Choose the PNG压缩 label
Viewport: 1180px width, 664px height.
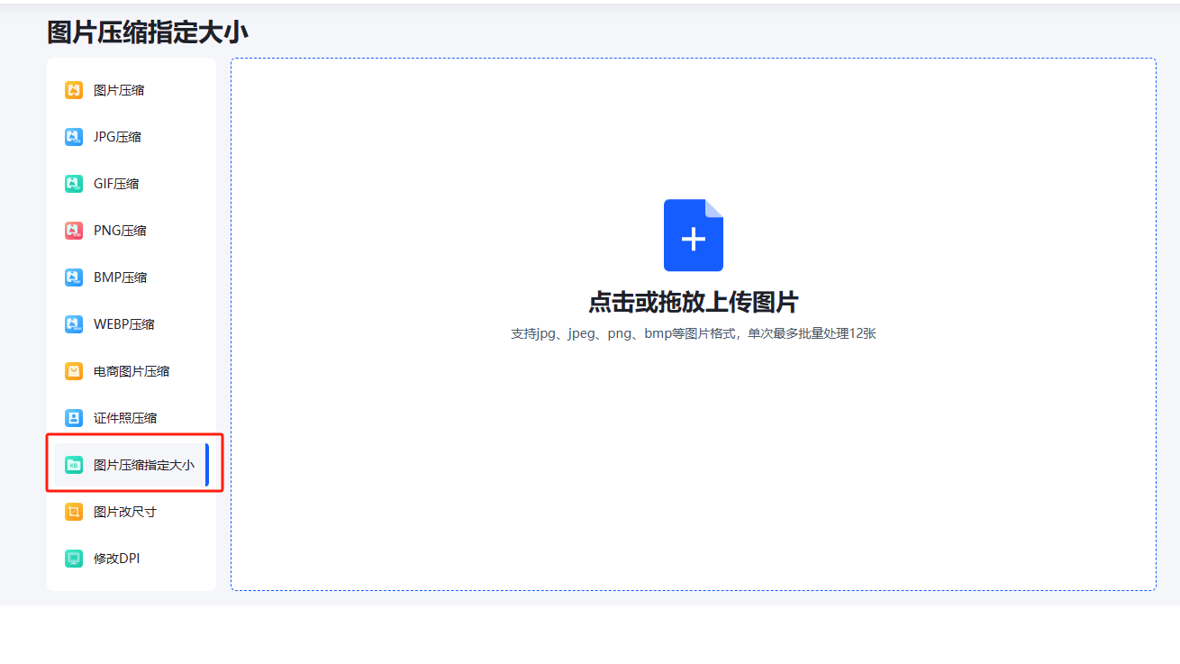pyautogui.click(x=120, y=231)
